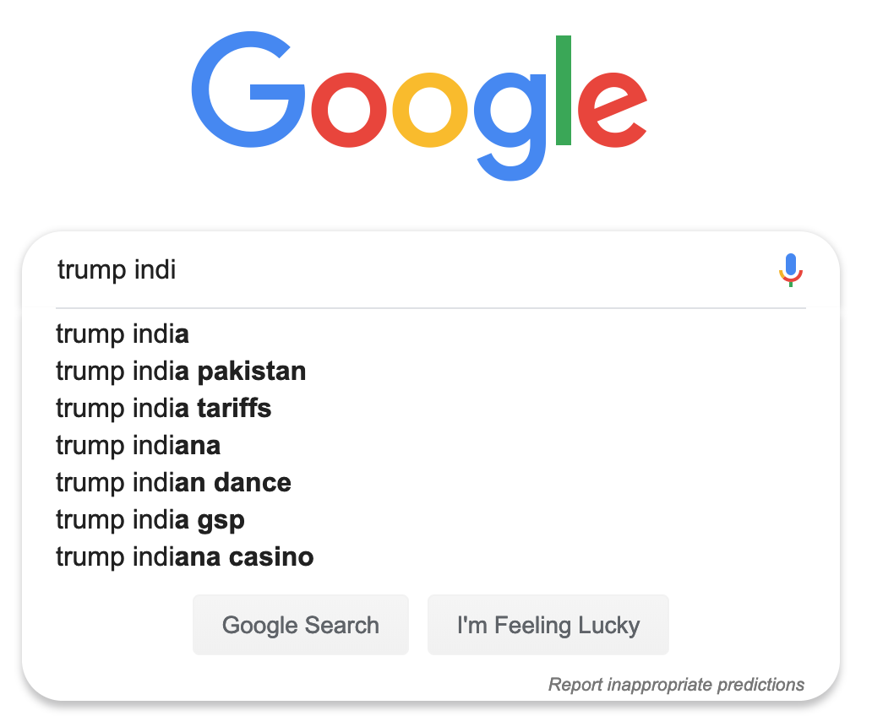Click the Google Search button
Image resolution: width=872 pixels, height=716 pixels.
click(301, 625)
